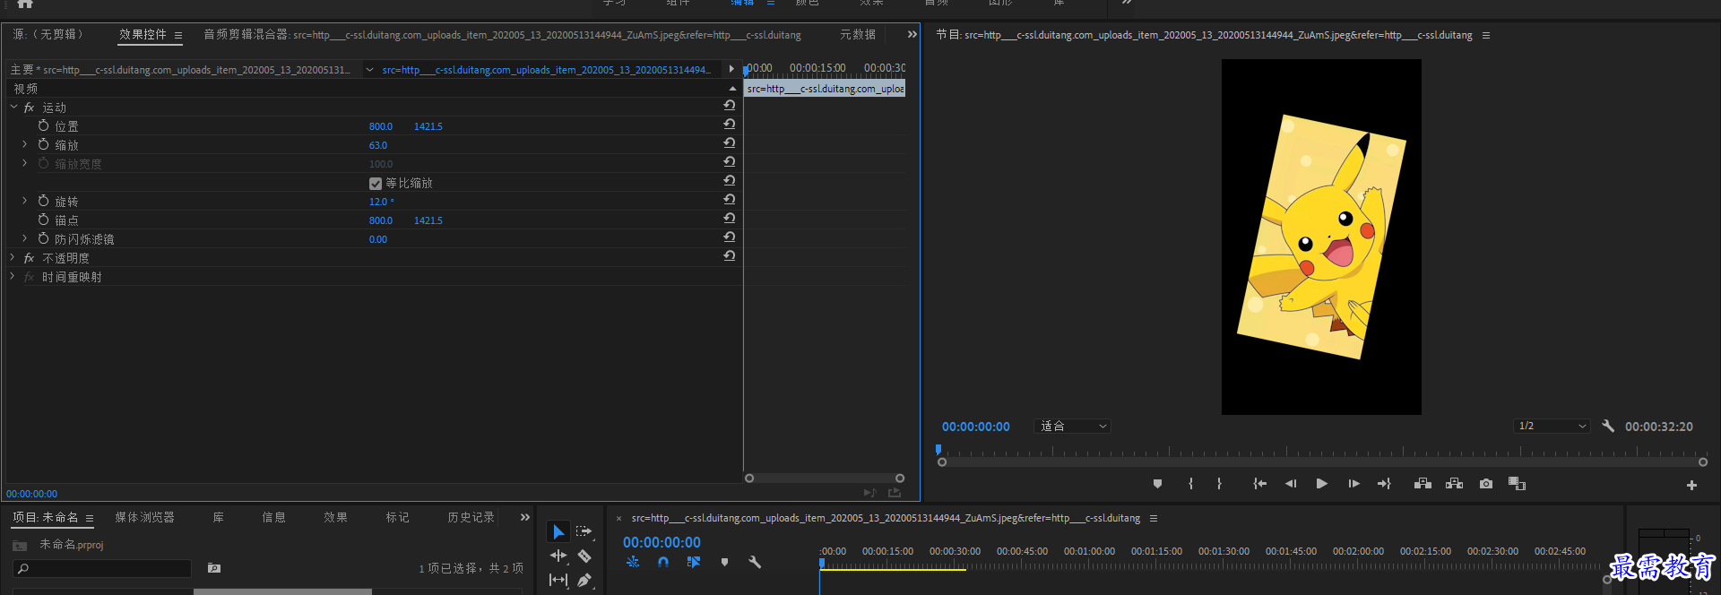1721x595 pixels.
Task: Toggle the 运动 fx effect on/off
Action: (x=30, y=108)
